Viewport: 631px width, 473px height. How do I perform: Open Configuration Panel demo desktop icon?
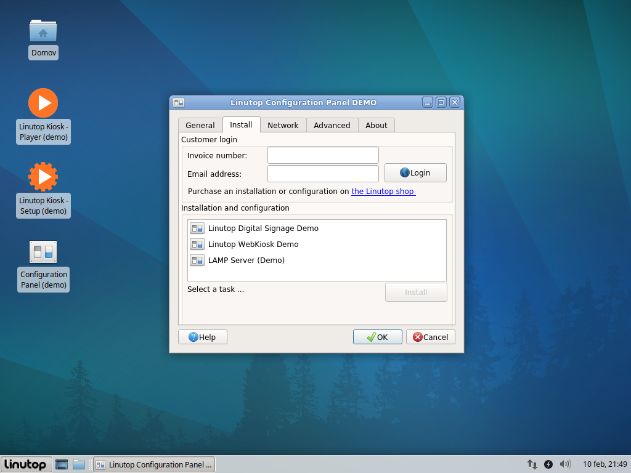(x=43, y=252)
